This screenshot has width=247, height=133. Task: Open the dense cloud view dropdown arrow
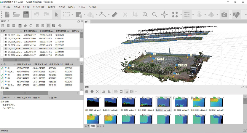point(193,15)
